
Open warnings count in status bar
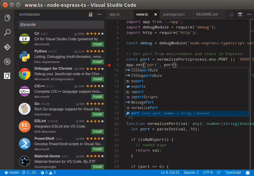52,173
